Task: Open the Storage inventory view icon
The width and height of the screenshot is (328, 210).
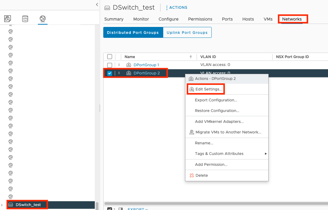Action: tap(25, 19)
